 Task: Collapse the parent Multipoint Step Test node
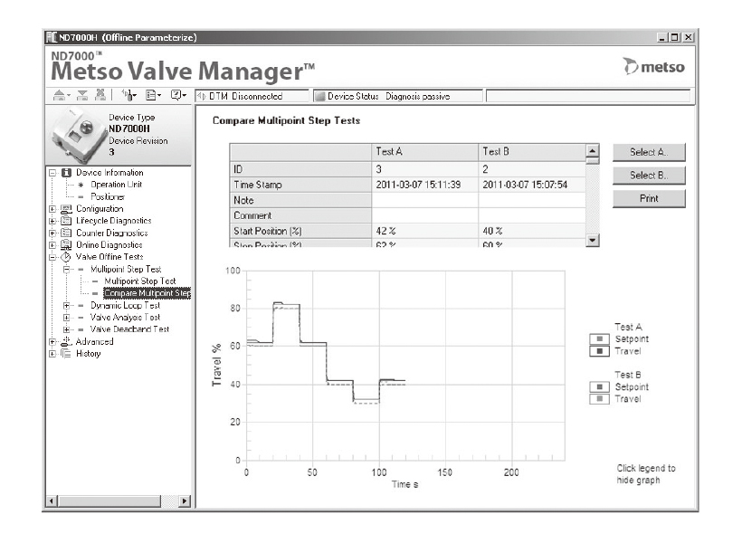67,270
